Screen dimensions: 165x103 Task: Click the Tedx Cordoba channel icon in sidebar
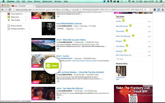pyautogui.click(x=9, y=20)
